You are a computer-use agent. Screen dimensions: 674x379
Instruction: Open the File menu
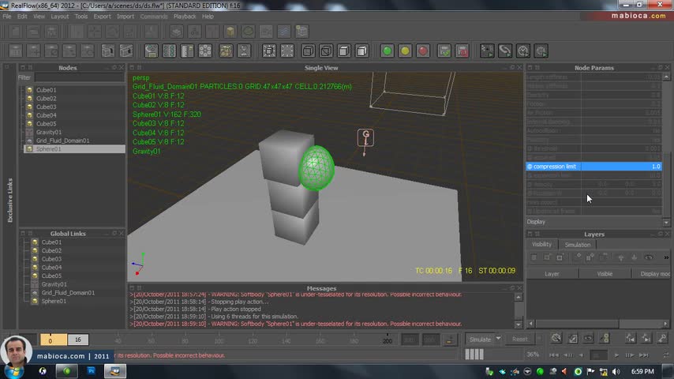pos(7,17)
